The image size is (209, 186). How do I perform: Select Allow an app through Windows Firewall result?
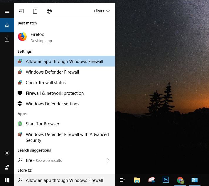[x=65, y=61]
